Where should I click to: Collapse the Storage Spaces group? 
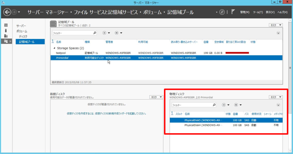tap(54, 48)
